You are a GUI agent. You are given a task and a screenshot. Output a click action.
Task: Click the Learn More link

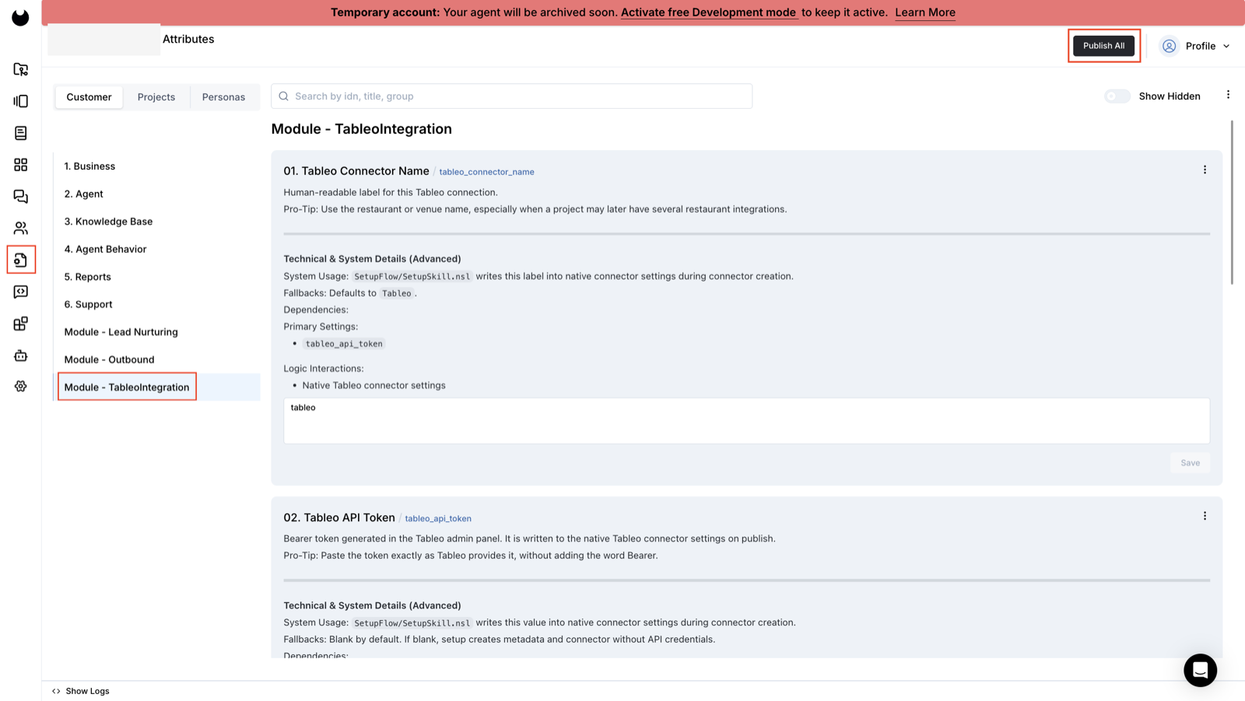(925, 12)
